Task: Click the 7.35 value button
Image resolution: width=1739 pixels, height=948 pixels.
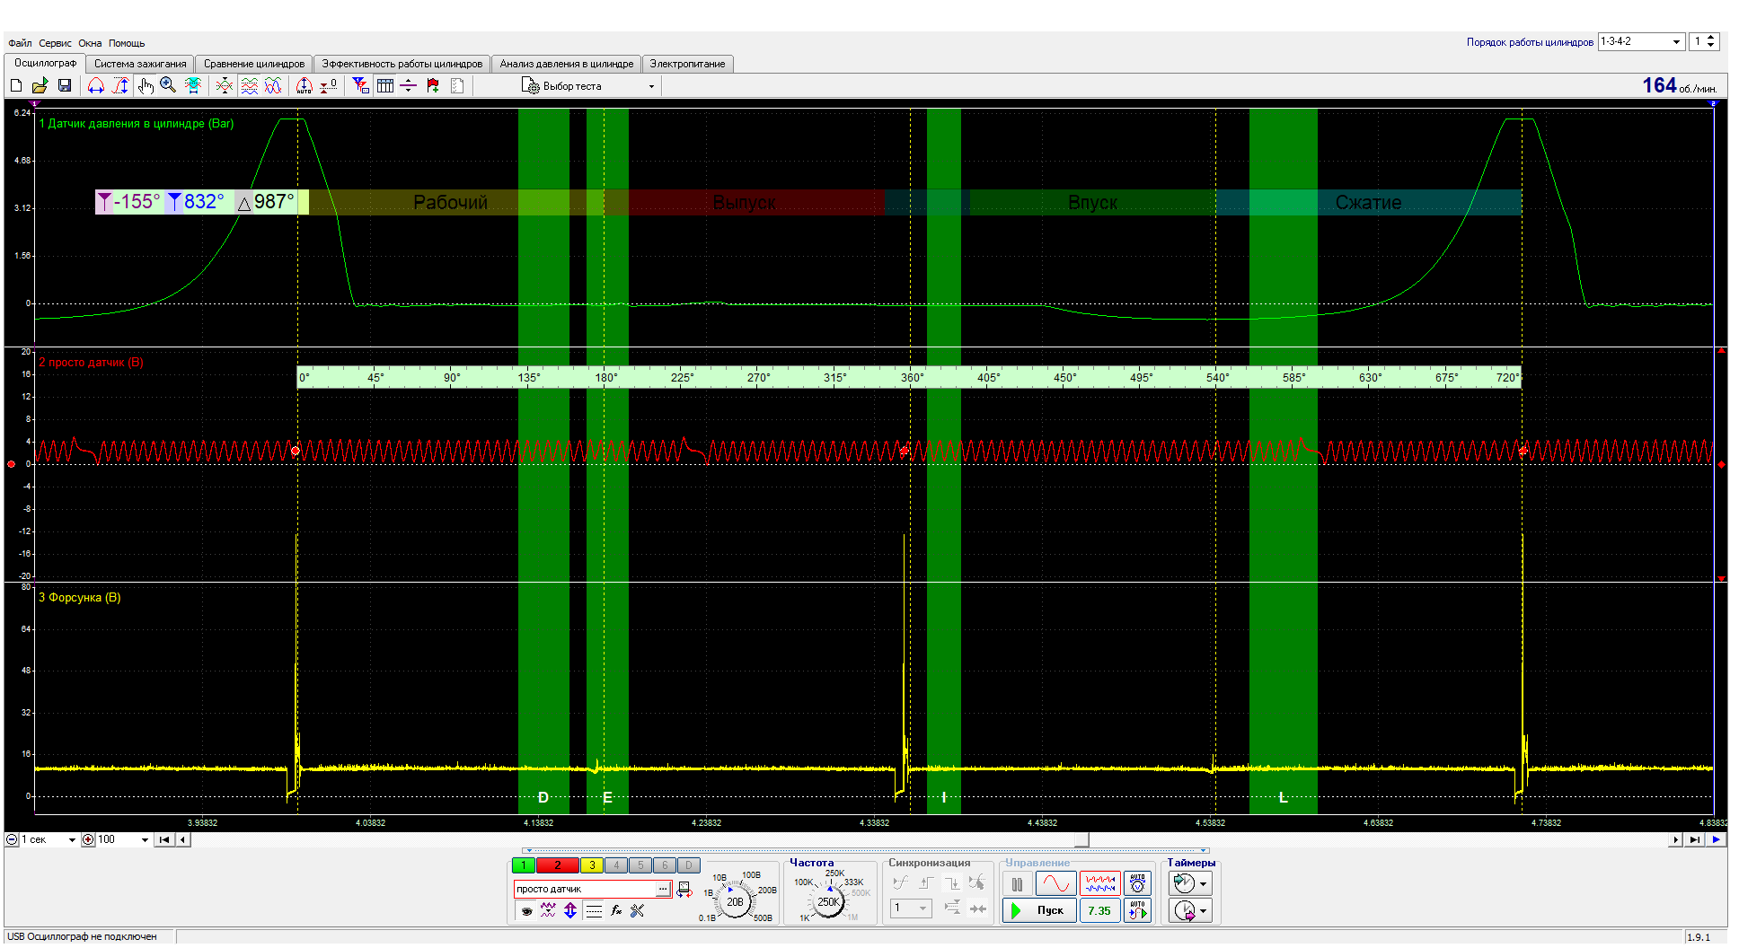Action: click(x=1099, y=910)
